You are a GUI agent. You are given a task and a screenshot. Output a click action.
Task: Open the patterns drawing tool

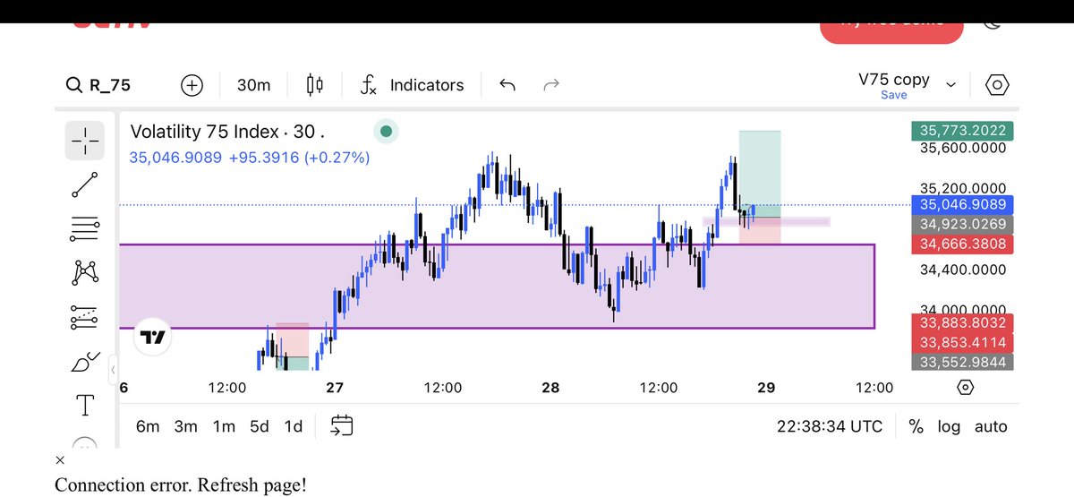[x=84, y=272]
